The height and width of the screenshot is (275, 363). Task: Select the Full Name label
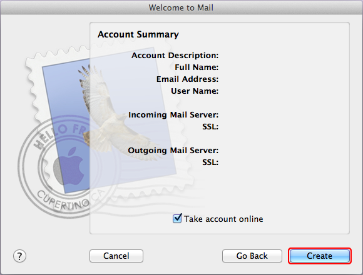197,67
